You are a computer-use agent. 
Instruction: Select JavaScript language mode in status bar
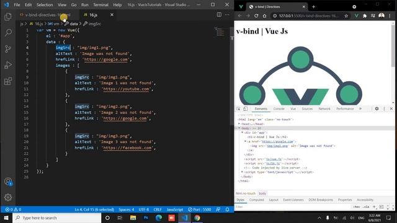point(175,209)
